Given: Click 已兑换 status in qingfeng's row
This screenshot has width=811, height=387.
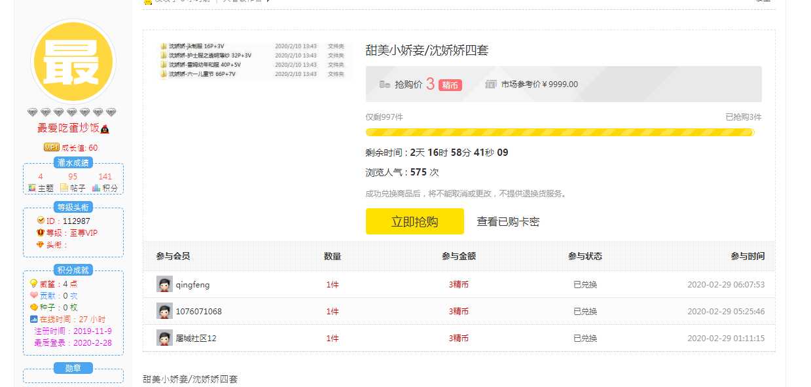Looking at the screenshot, I should click(585, 285).
